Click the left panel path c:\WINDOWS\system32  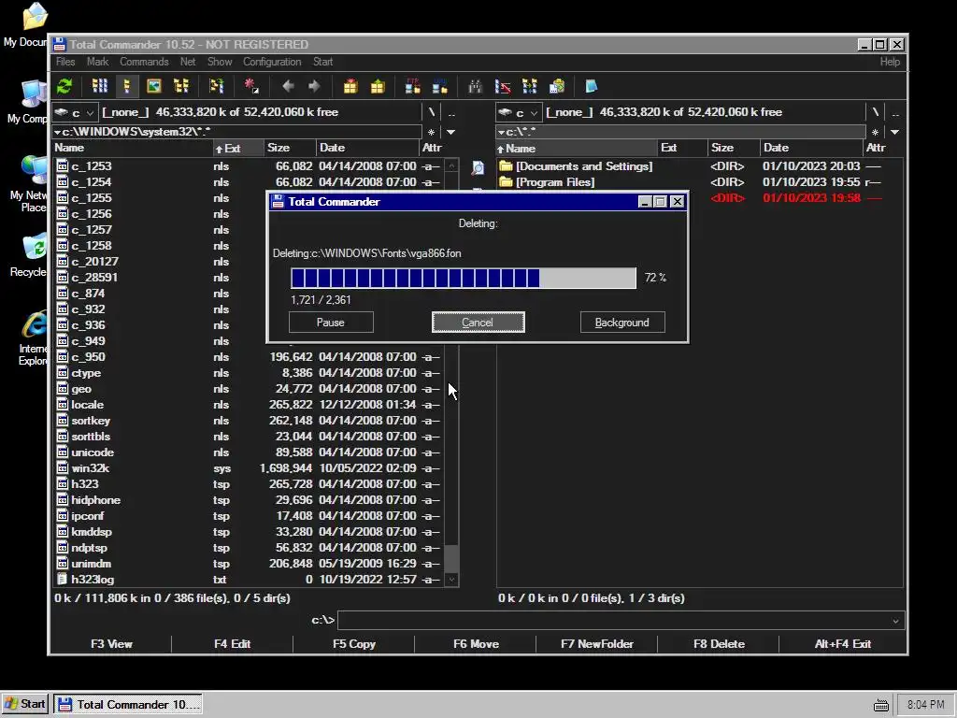tap(236, 132)
